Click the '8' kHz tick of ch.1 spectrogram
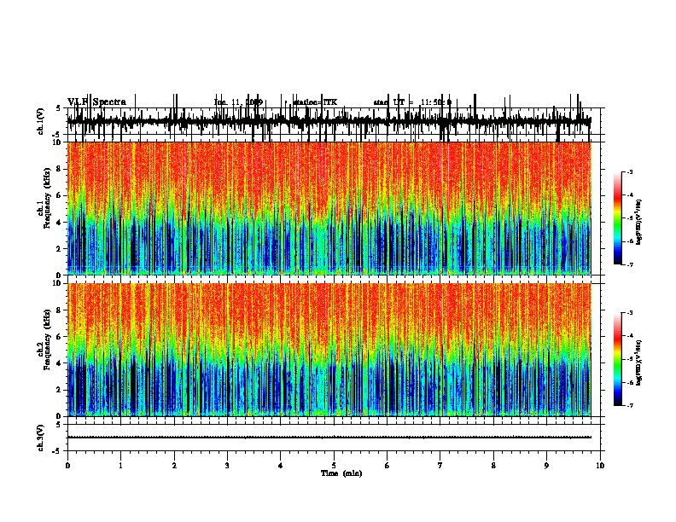The width and height of the screenshot is (676, 522). [x=59, y=169]
